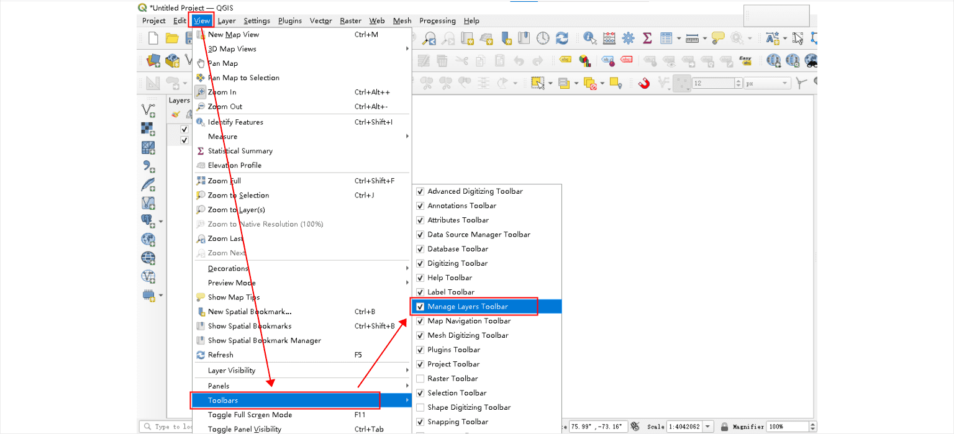The height and width of the screenshot is (434, 954).
Task: Open the Panels submenu
Action: pyautogui.click(x=302, y=386)
